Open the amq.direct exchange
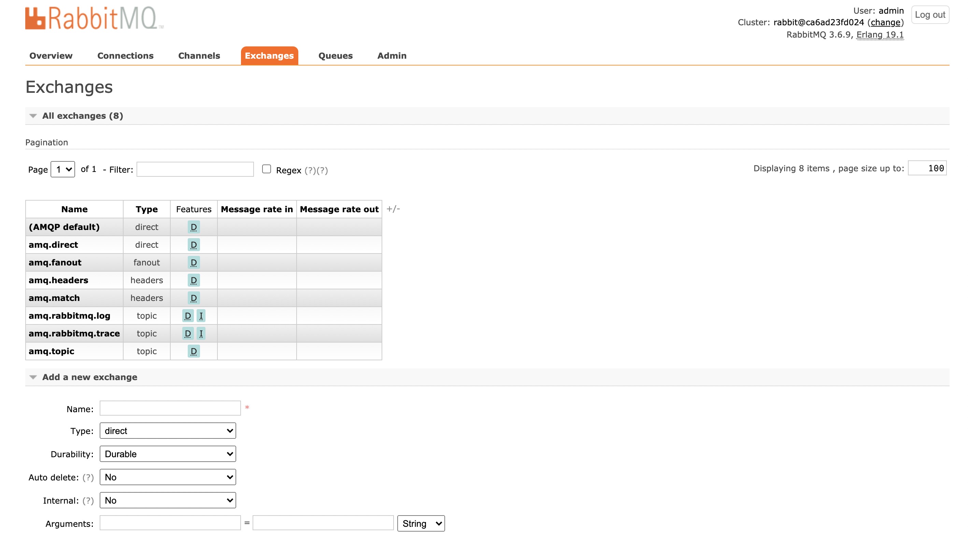The height and width of the screenshot is (535, 968). [x=53, y=245]
